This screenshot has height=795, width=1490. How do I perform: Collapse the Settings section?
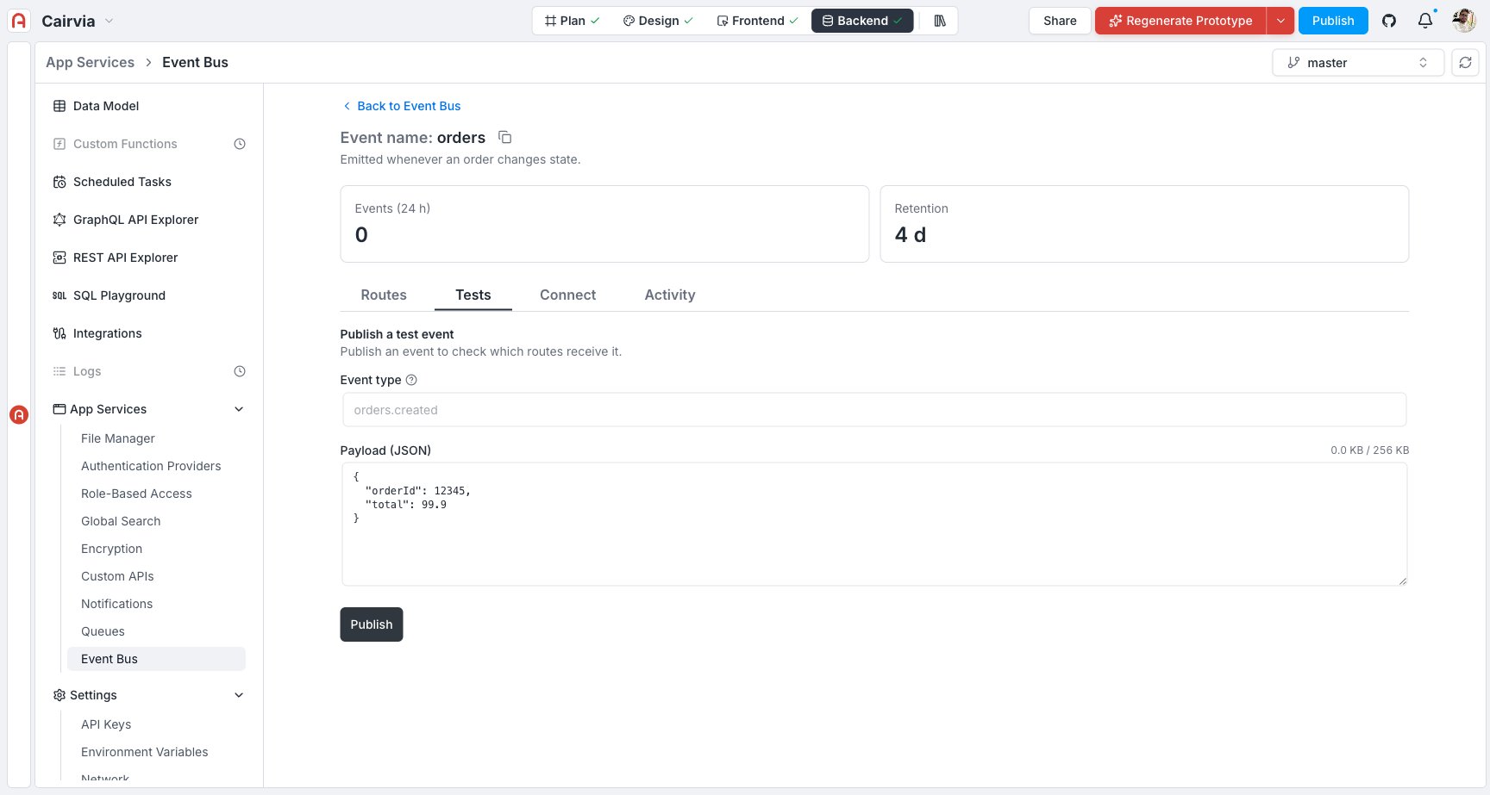tap(239, 695)
